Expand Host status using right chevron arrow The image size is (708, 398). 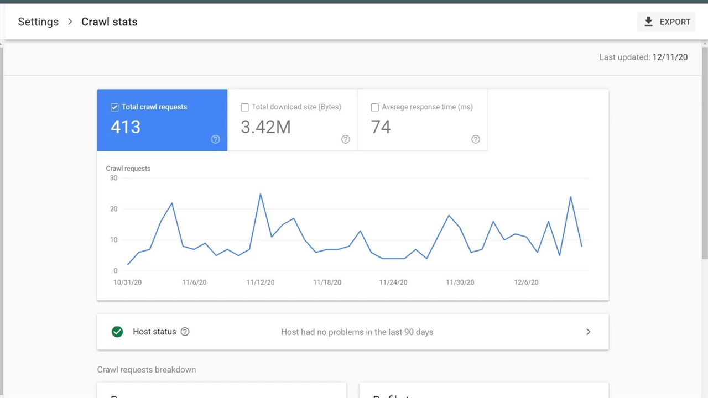pos(588,332)
